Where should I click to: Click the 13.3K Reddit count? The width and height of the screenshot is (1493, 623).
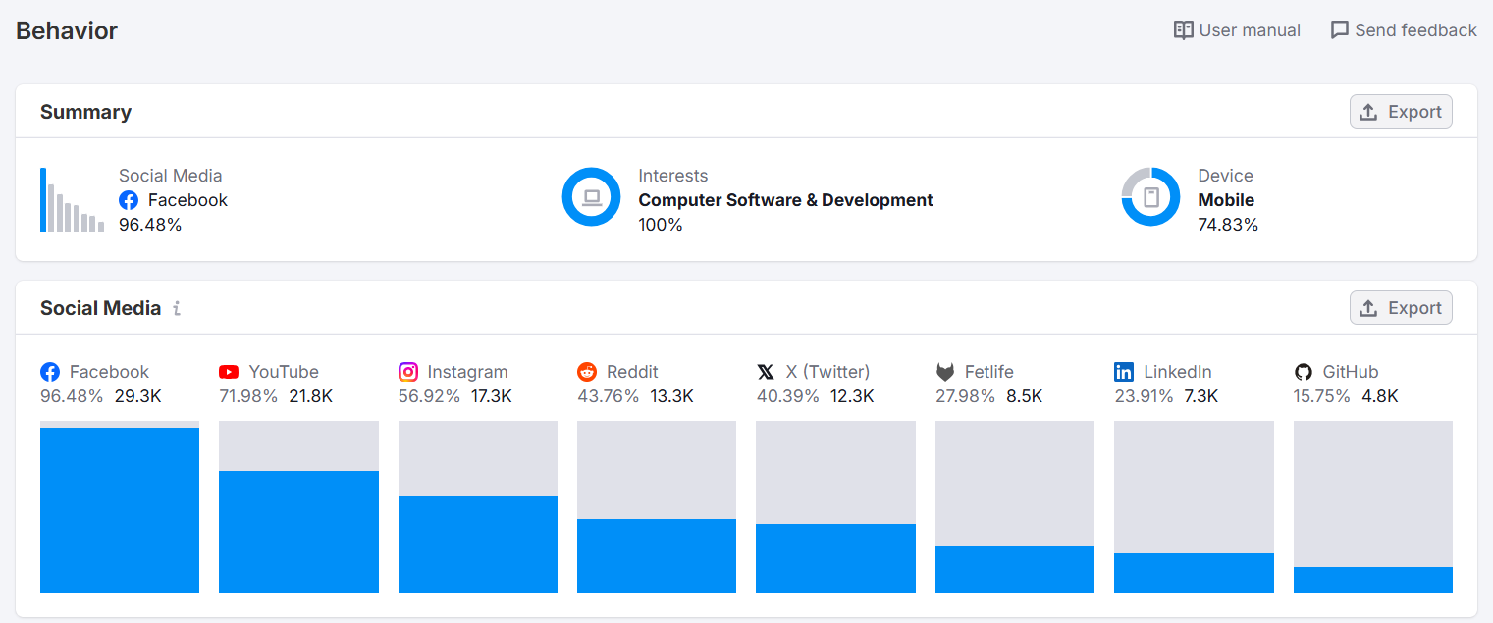(671, 396)
